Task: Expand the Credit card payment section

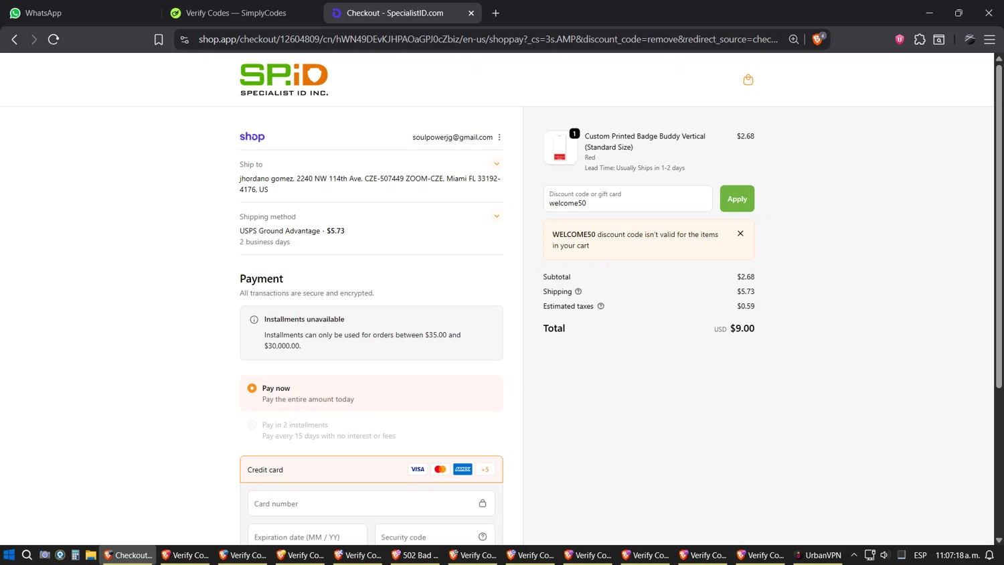Action: click(x=371, y=469)
